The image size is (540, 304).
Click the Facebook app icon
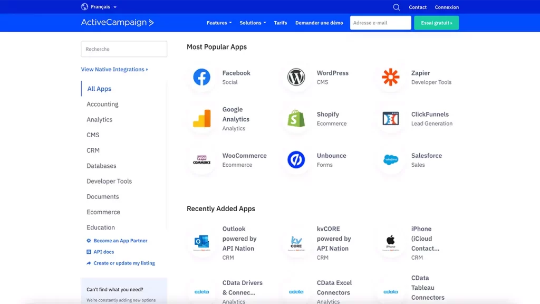pyautogui.click(x=202, y=77)
